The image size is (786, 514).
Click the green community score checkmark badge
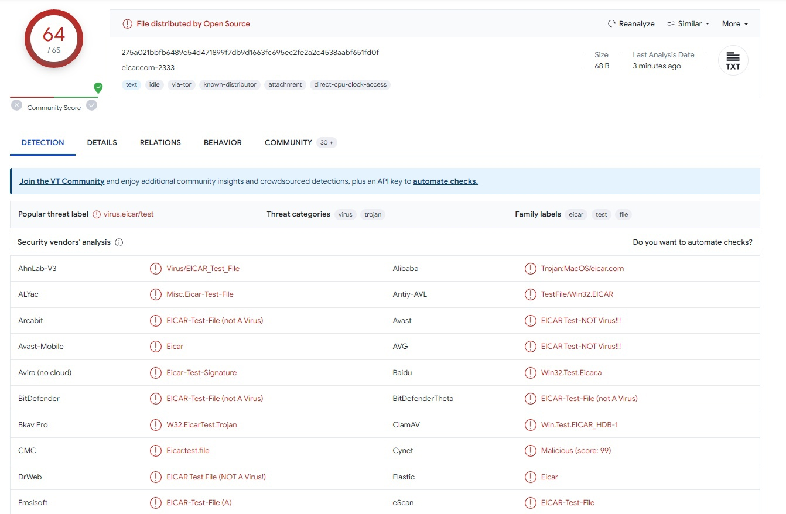point(98,88)
